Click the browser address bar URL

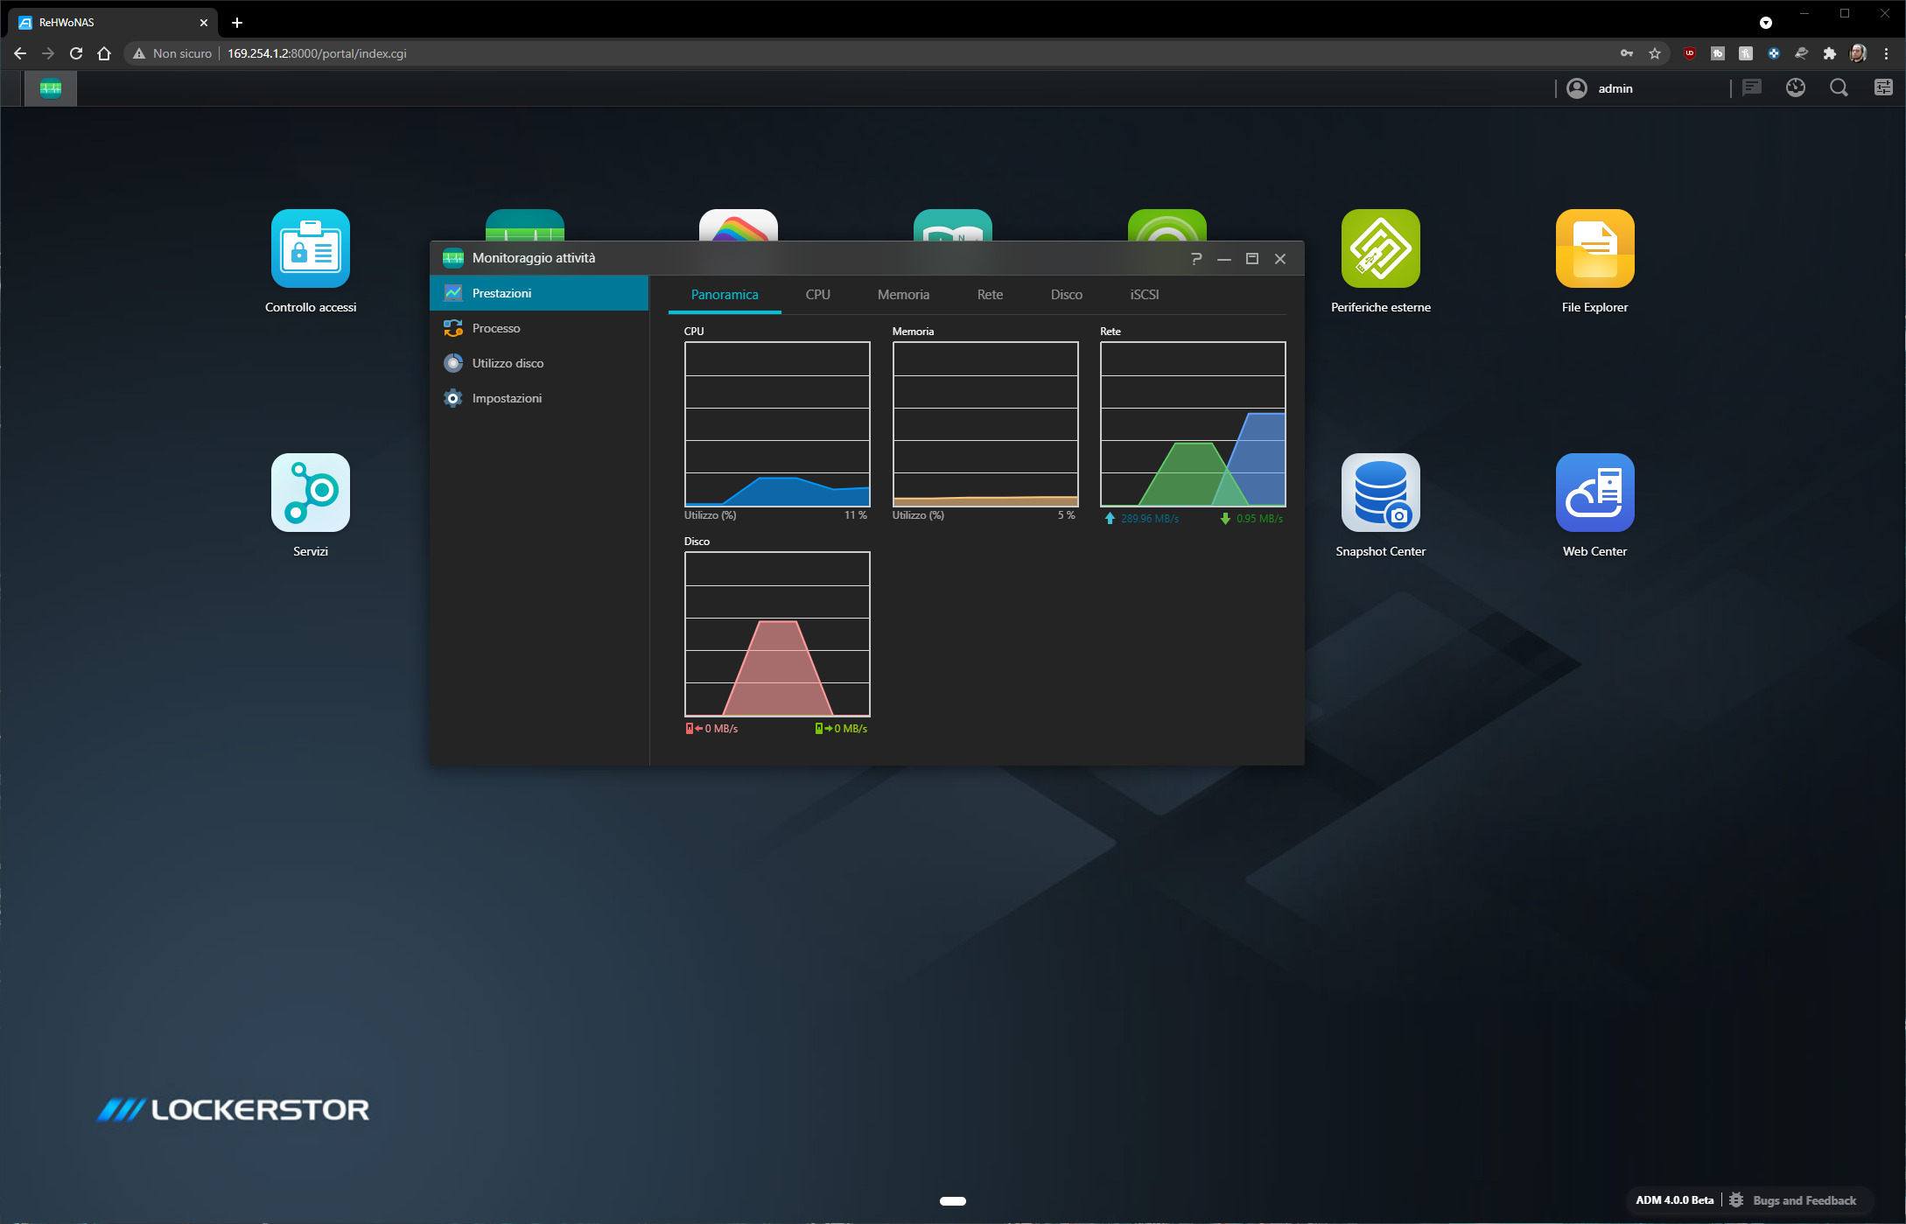(317, 53)
